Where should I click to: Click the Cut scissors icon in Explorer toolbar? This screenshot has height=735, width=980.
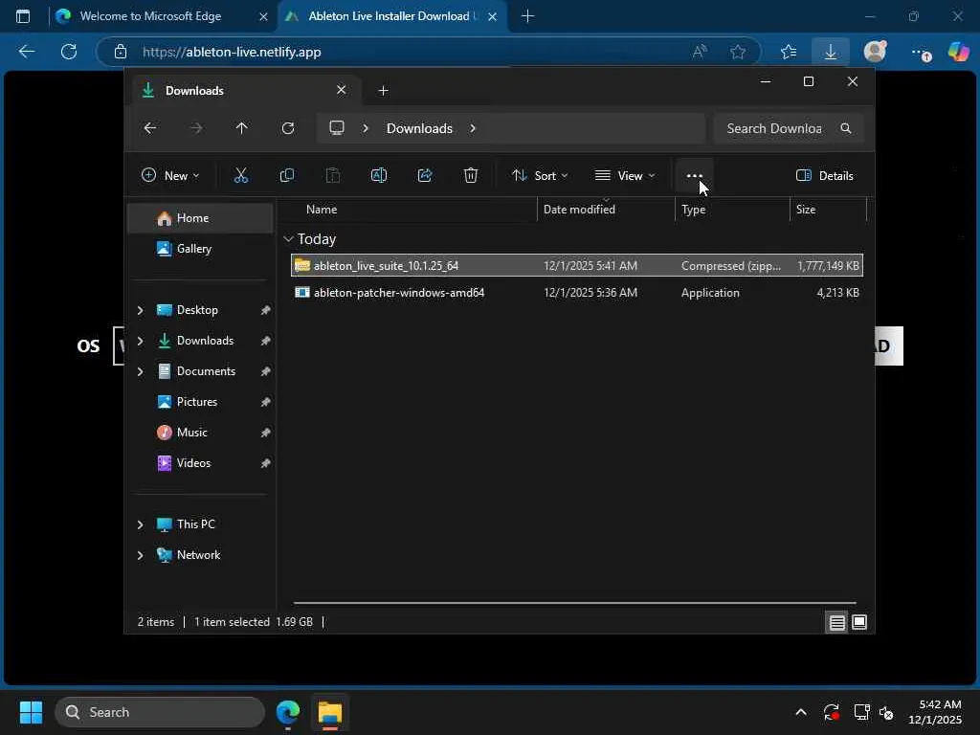240,176
